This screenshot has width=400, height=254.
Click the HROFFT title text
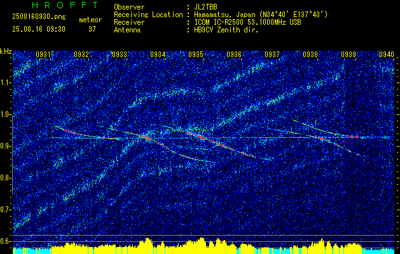(x=65, y=5)
